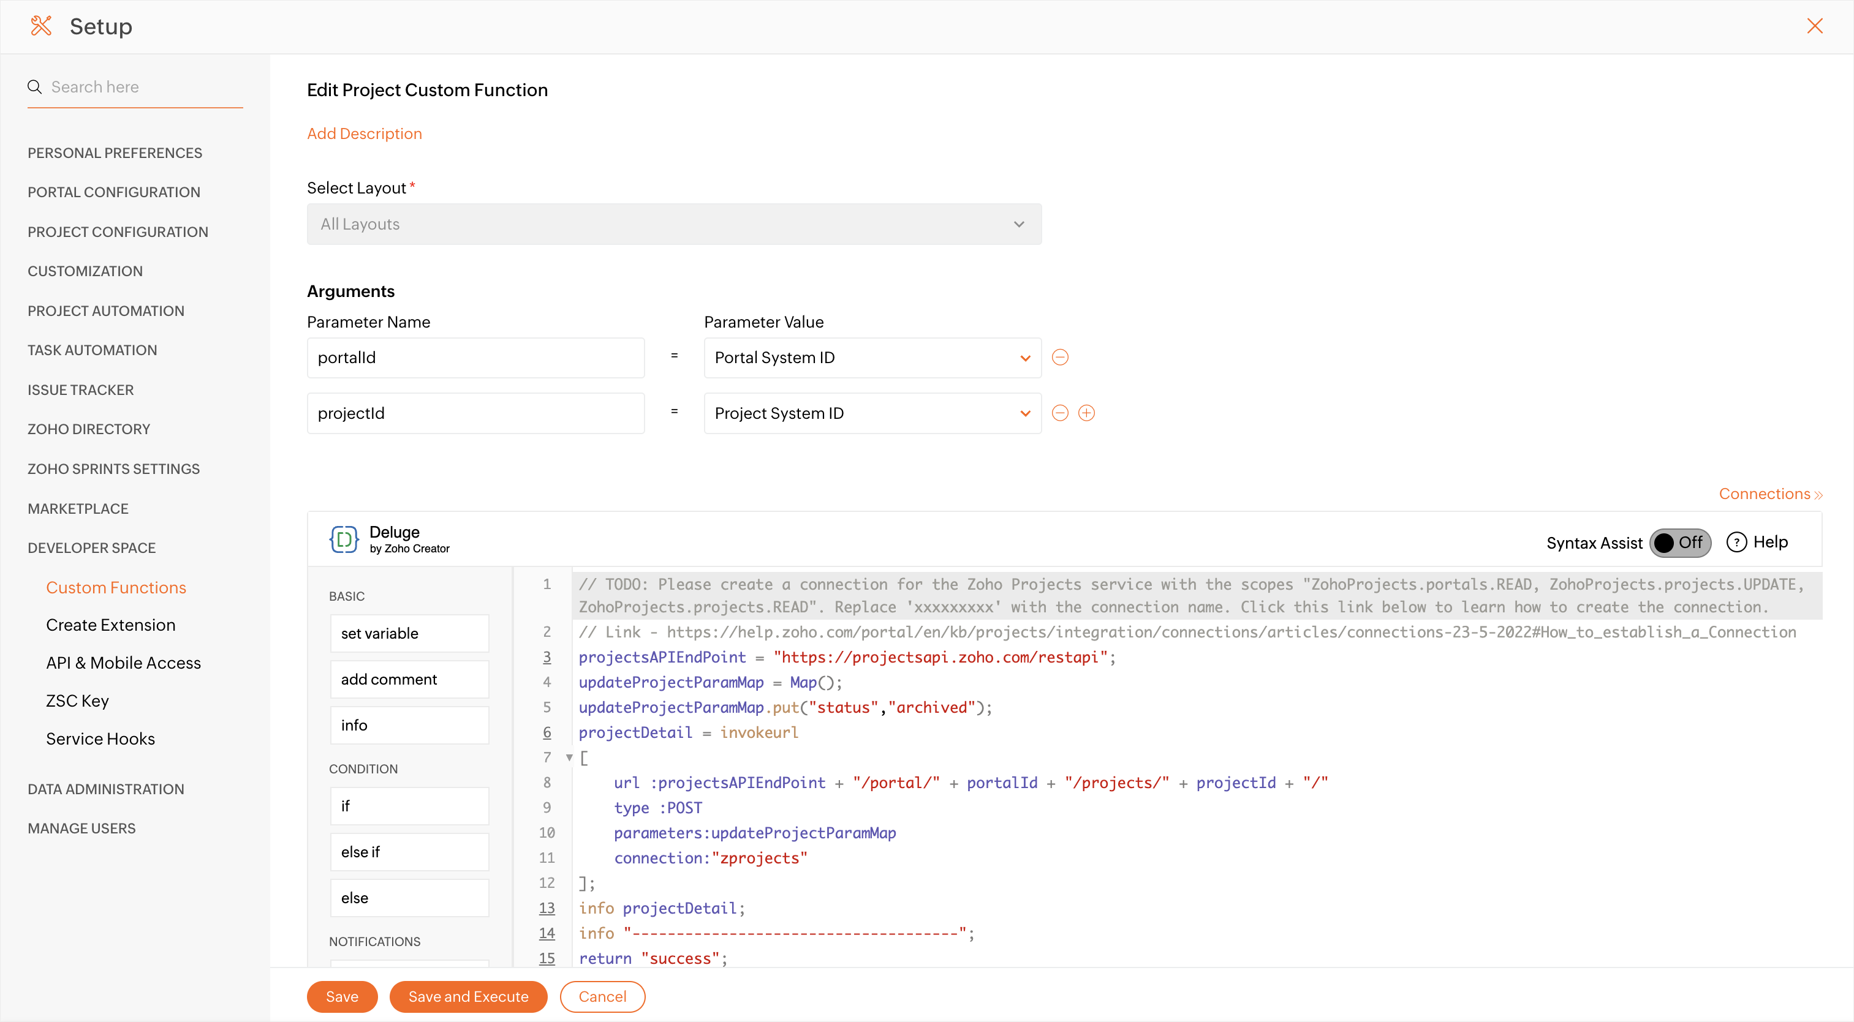This screenshot has height=1022, width=1854.
Task: Click the Deluge logo icon
Action: [344, 539]
